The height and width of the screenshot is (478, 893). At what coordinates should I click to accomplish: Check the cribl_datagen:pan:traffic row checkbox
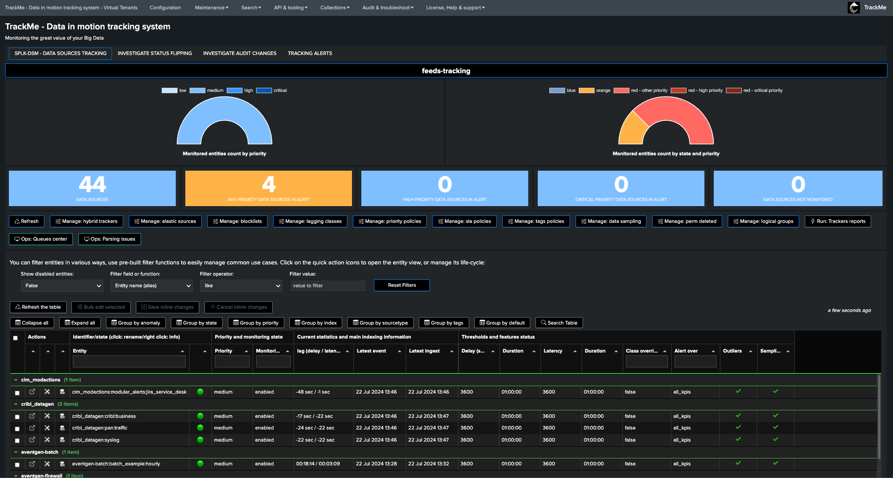17,429
